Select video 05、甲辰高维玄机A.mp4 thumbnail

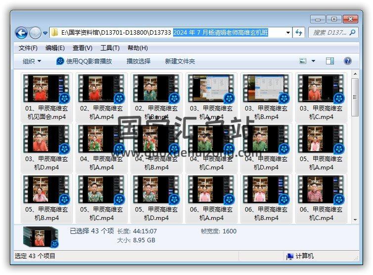click(x=321, y=139)
